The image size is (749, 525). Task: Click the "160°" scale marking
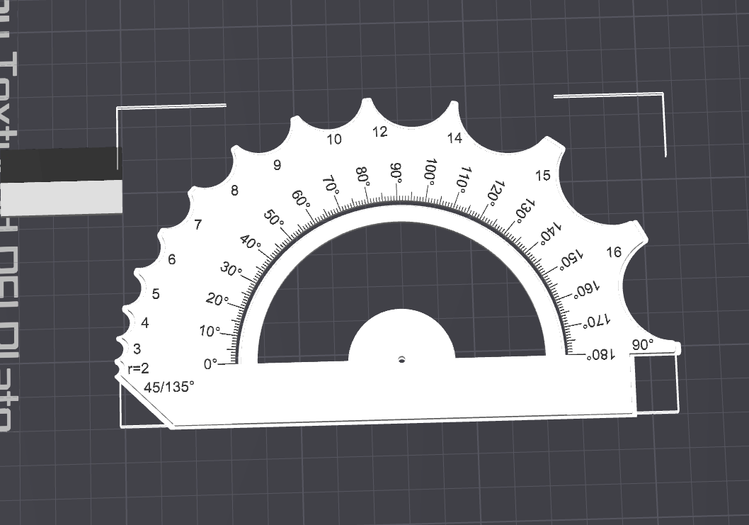point(586,289)
